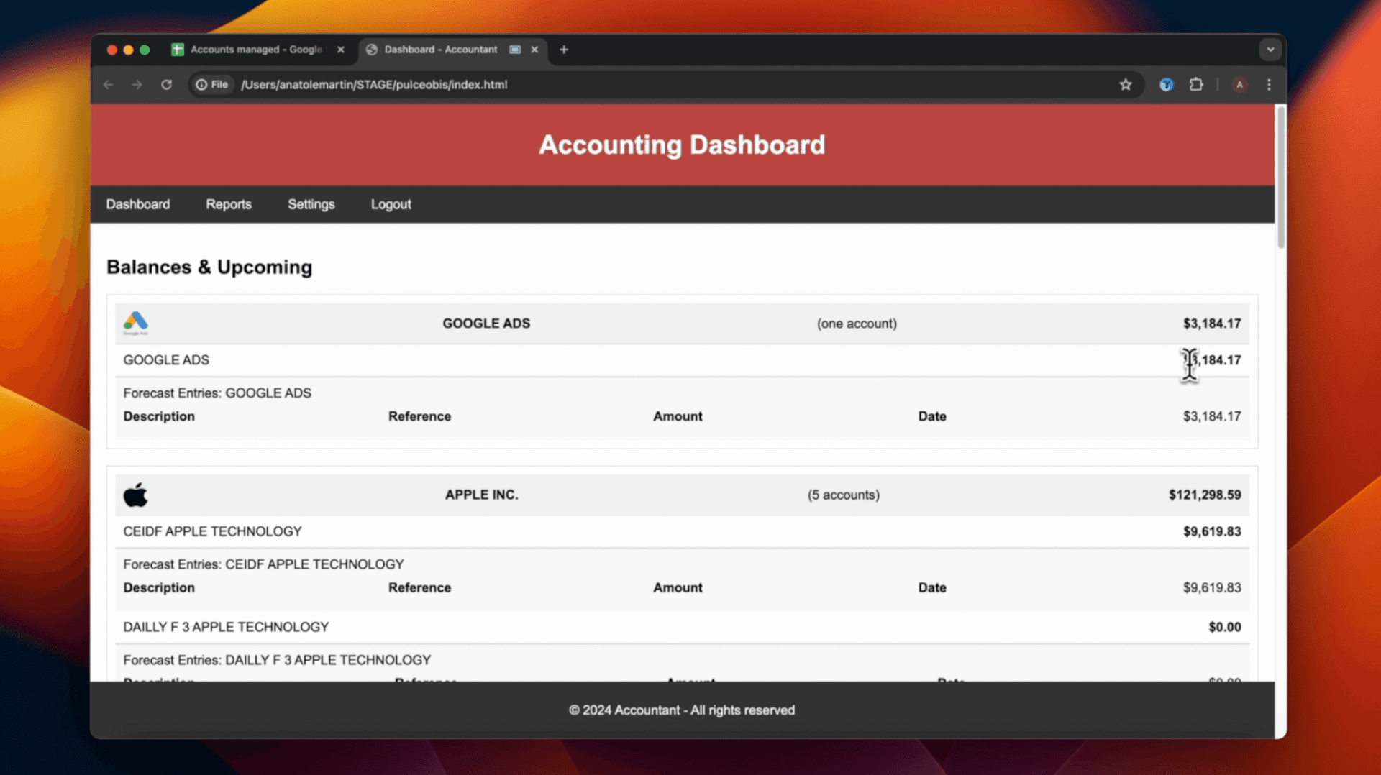Click the media indicator on Dashboard tab
This screenshot has height=775, width=1381.
[515, 50]
